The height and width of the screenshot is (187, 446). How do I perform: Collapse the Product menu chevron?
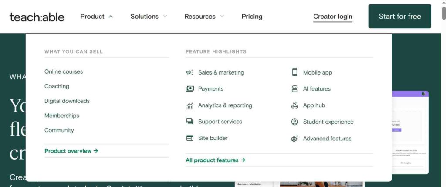coord(111,17)
